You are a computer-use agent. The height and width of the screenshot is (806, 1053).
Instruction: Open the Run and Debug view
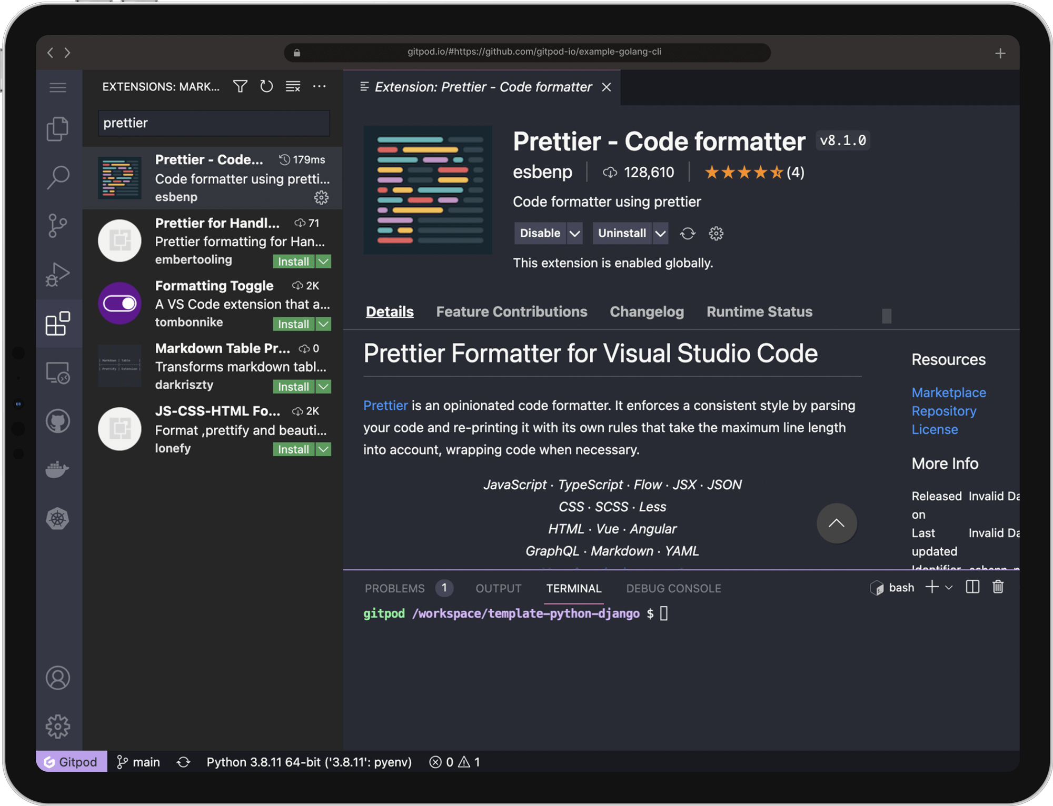coord(57,274)
